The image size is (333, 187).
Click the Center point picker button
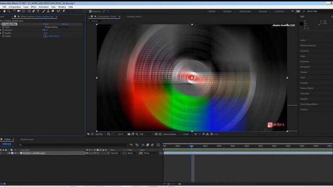[x=45, y=36]
